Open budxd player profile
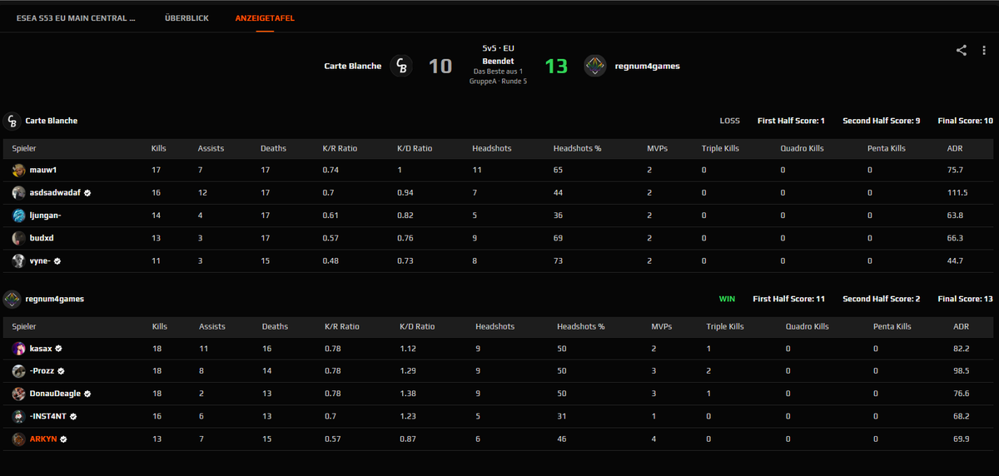The height and width of the screenshot is (476, 999). (x=42, y=238)
